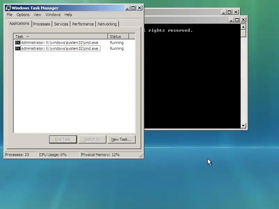The width and height of the screenshot is (279, 209).
Task: Close the front command prompt window
Action: click(243, 20)
